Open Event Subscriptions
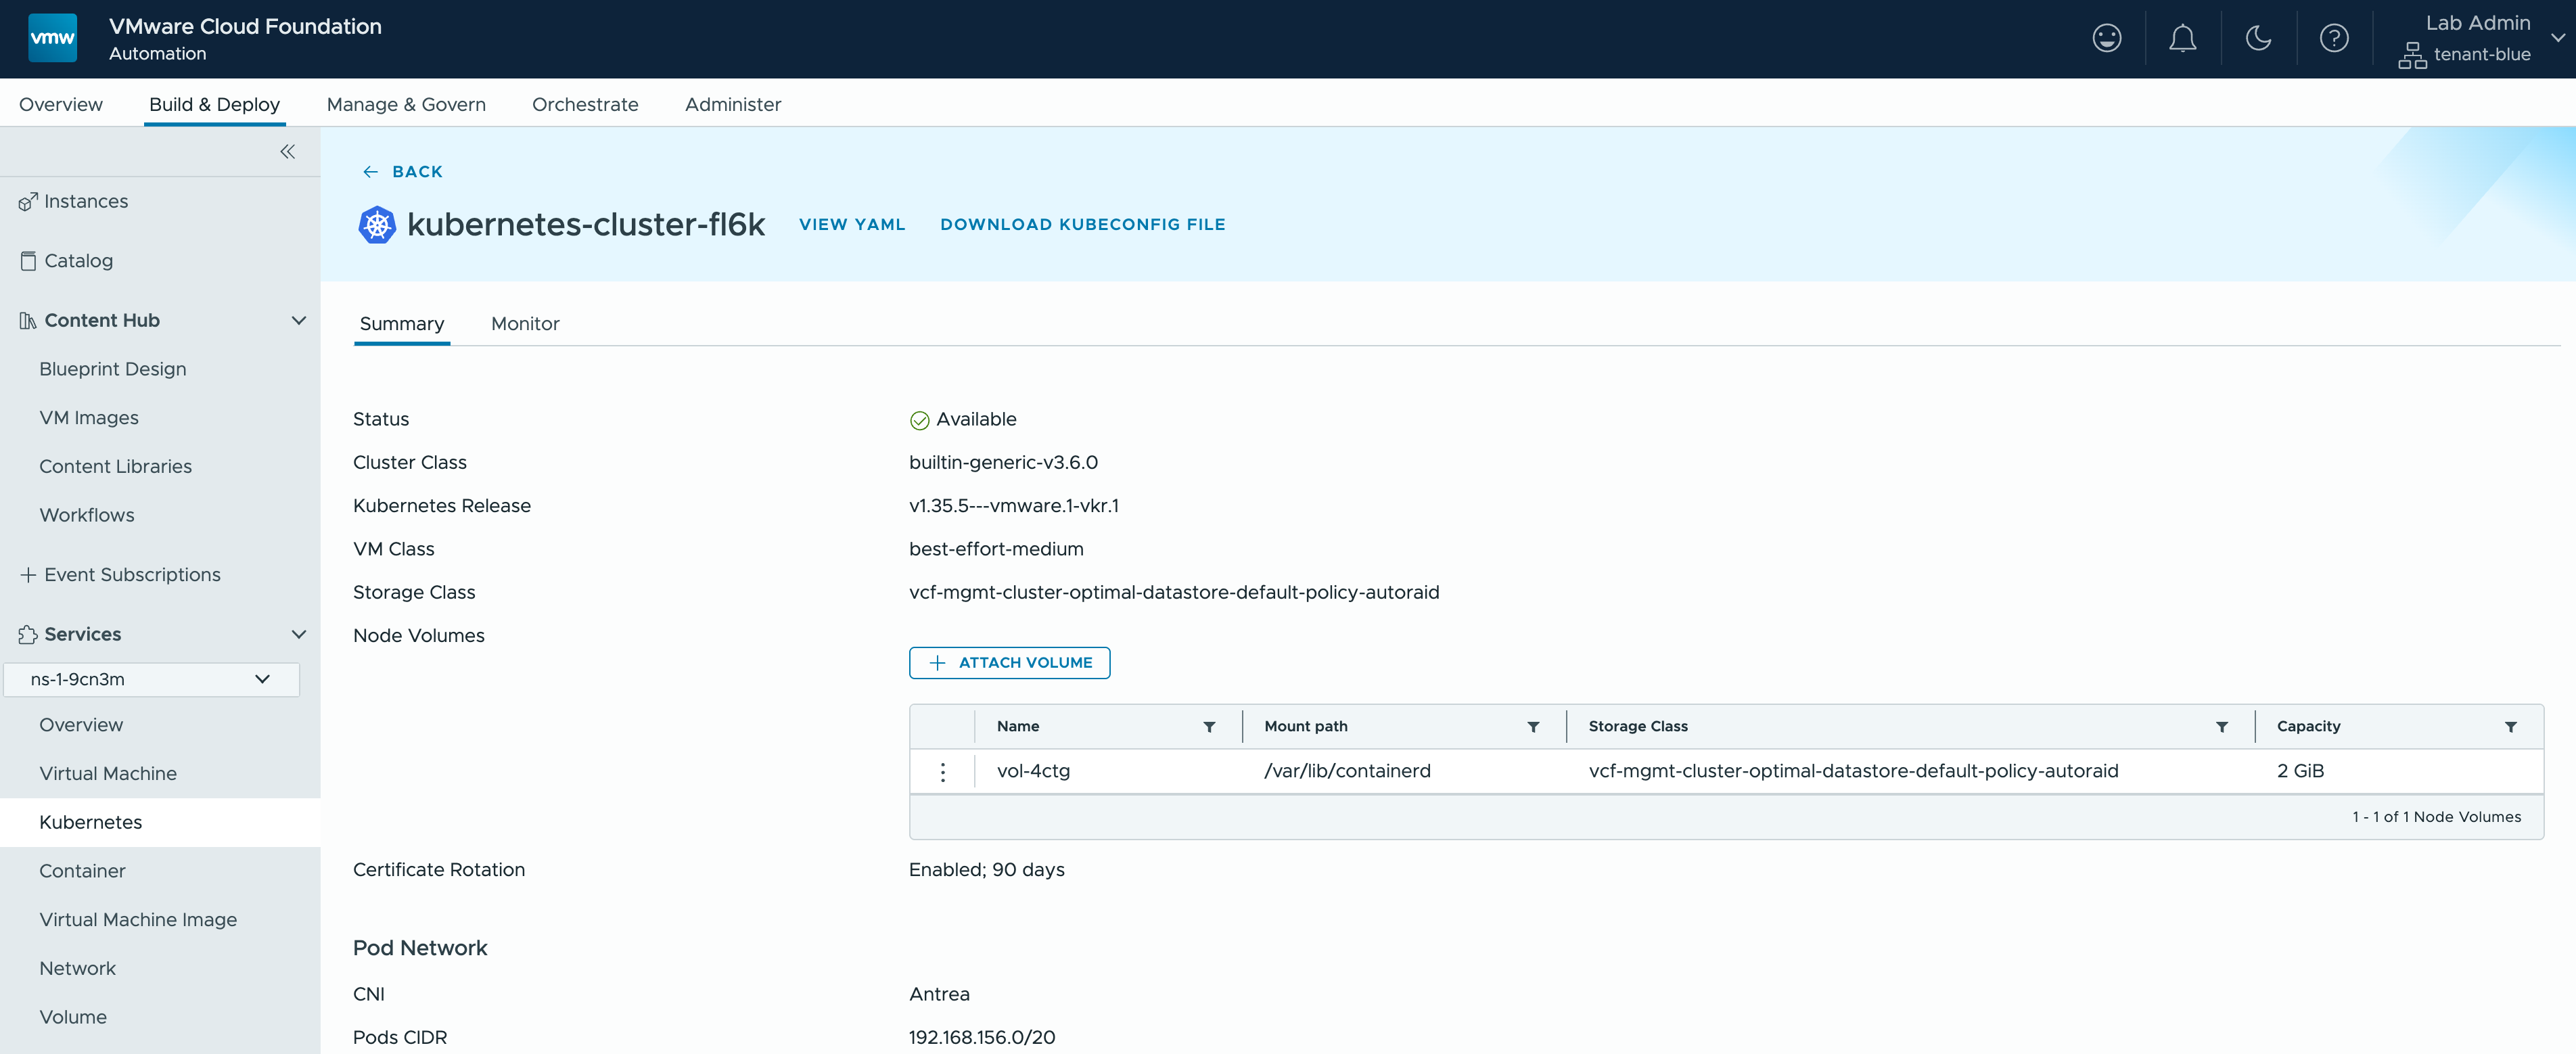Viewport: 2576px width, 1054px height. click(132, 574)
